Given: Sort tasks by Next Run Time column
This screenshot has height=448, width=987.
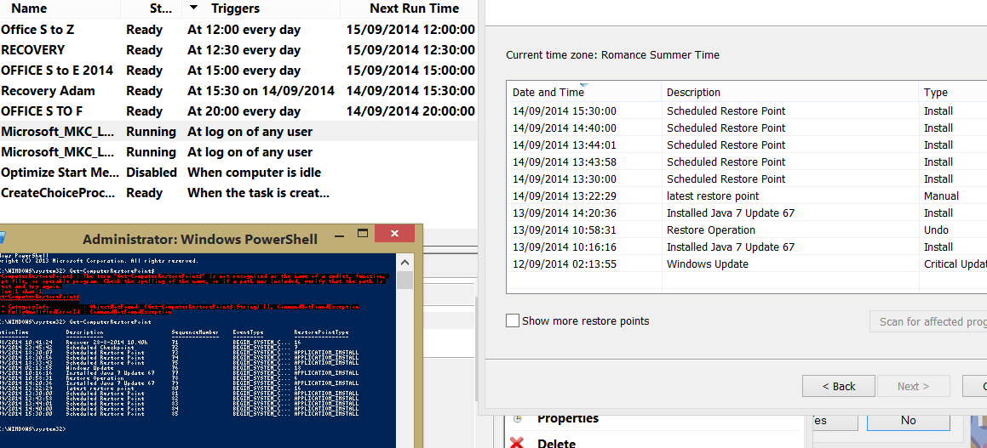Looking at the screenshot, I should coord(414,9).
